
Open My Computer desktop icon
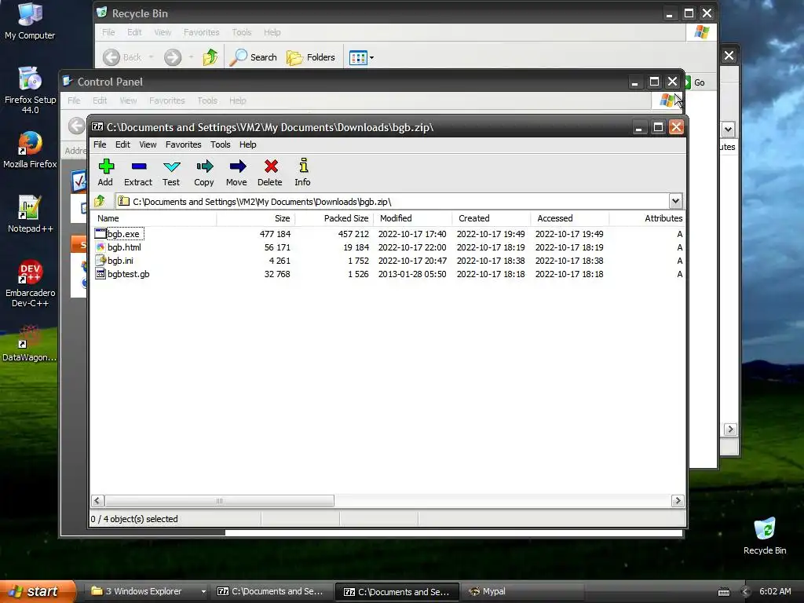[x=30, y=21]
